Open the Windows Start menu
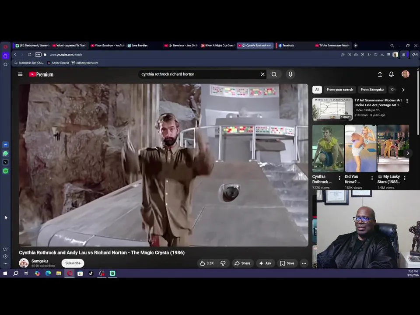Screen dimensions: 420x315 click(x=5, y=273)
